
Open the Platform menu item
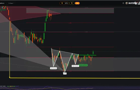(2, 3)
